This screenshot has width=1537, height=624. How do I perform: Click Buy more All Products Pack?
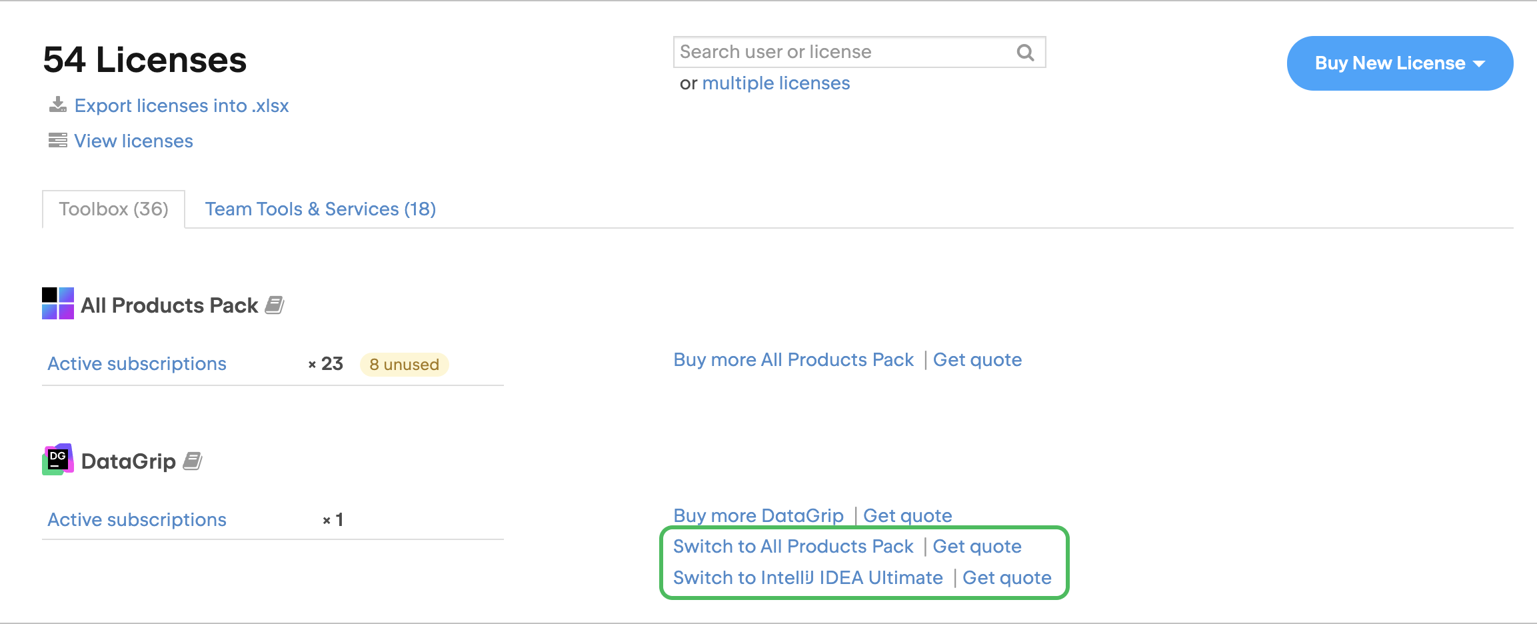(793, 359)
